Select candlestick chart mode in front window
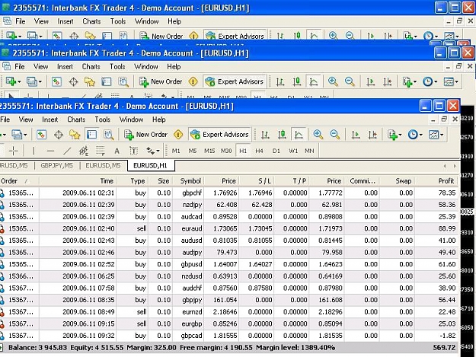The height and width of the screenshot is (357, 476). (282, 135)
